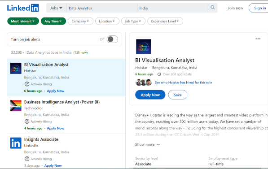This screenshot has height=169, width=268.
Task: Click Actively Hiring icon under Hotstar listing
Action: pos(27,84)
